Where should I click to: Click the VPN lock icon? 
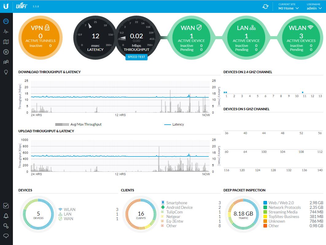tap(47, 28)
